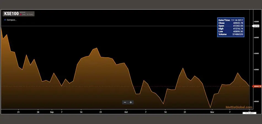The width and height of the screenshot is (262, 124).
Task: Click the Volume 57486520 row in tooltip
Action: tap(231, 34)
